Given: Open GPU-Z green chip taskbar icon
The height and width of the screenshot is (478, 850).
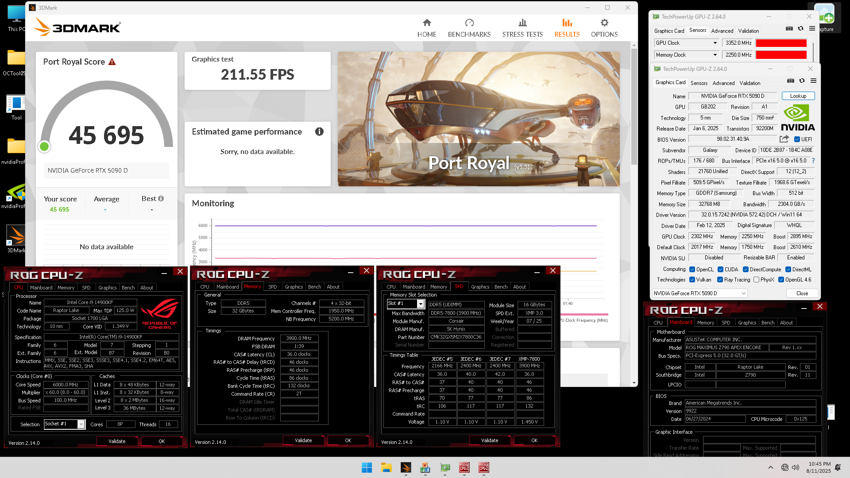Looking at the screenshot, I should point(445,467).
